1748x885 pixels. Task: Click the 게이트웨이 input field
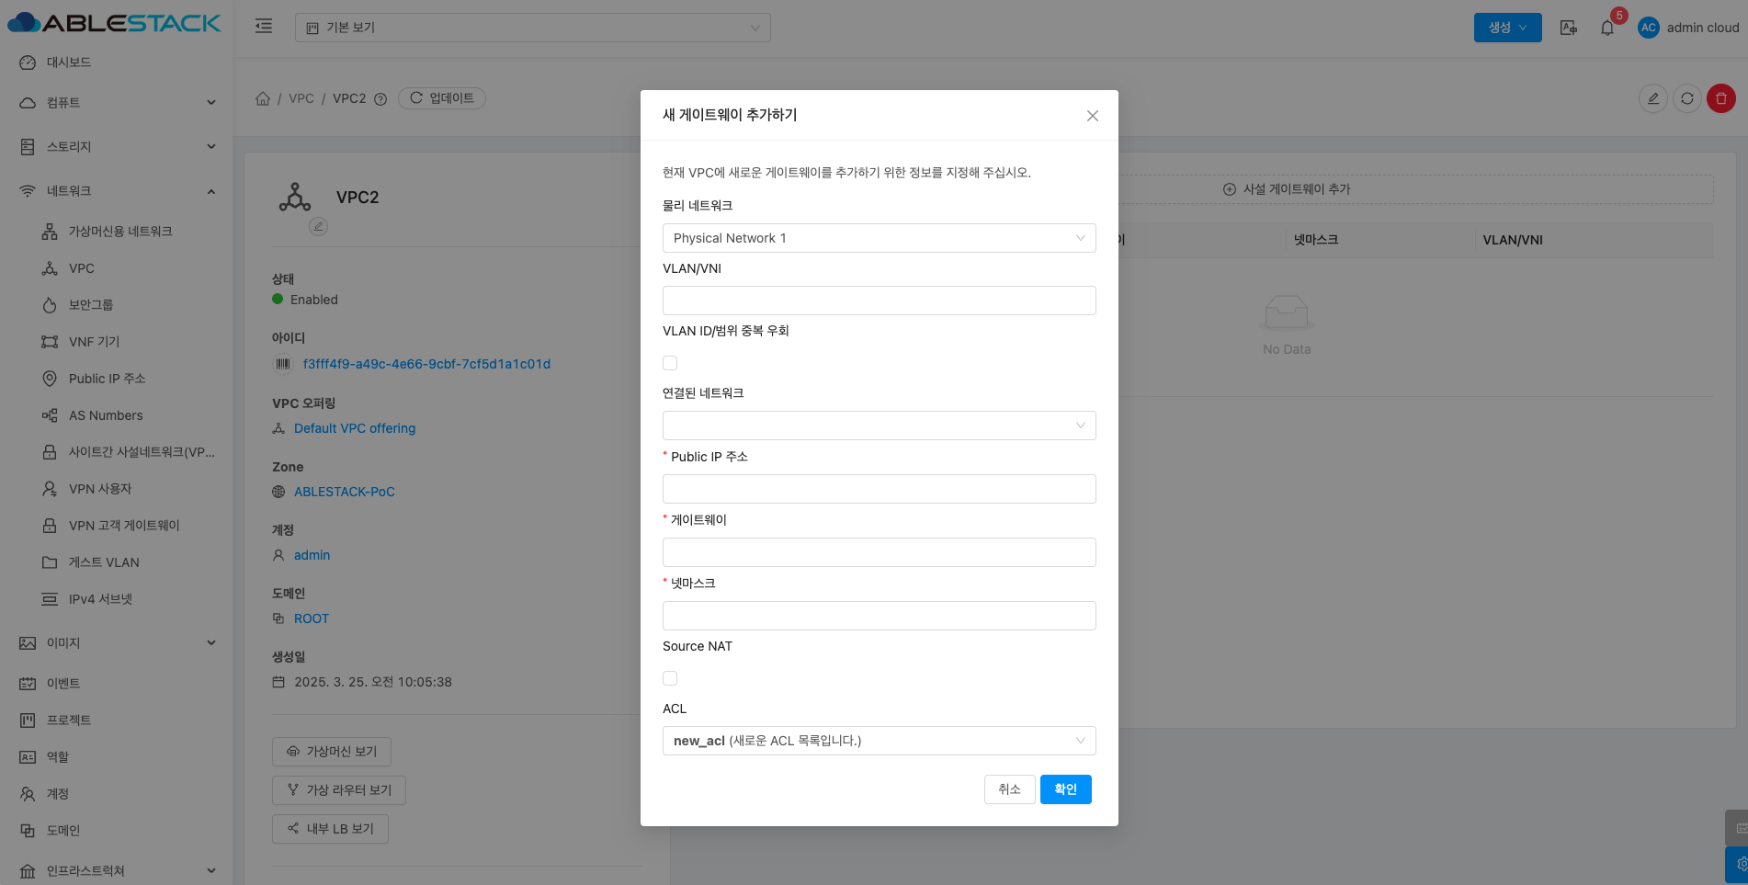(x=879, y=552)
